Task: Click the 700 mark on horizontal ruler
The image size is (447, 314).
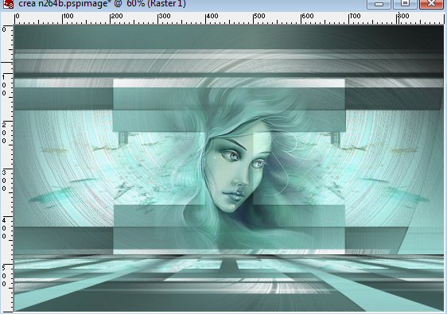Action: [355, 16]
